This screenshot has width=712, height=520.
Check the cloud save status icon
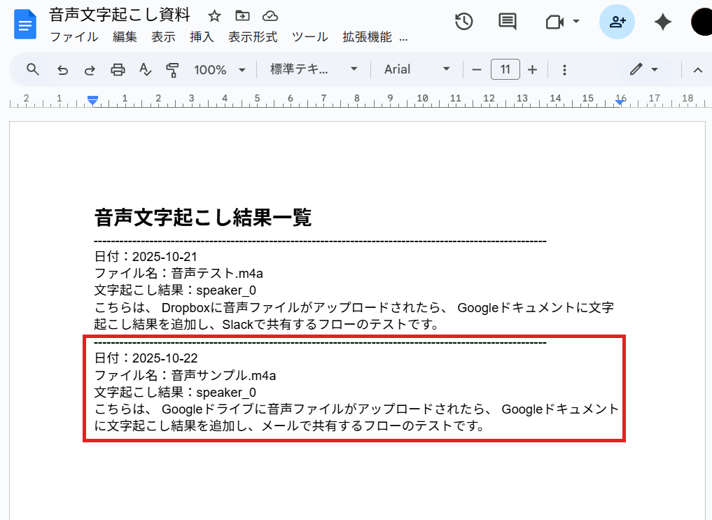pyautogui.click(x=270, y=16)
